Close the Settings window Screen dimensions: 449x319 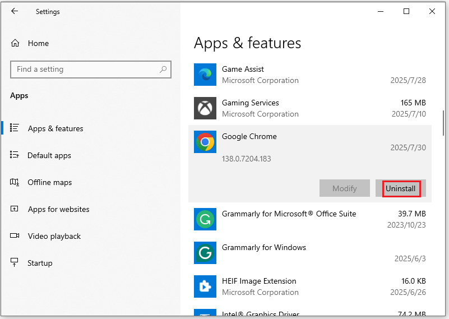click(x=432, y=11)
